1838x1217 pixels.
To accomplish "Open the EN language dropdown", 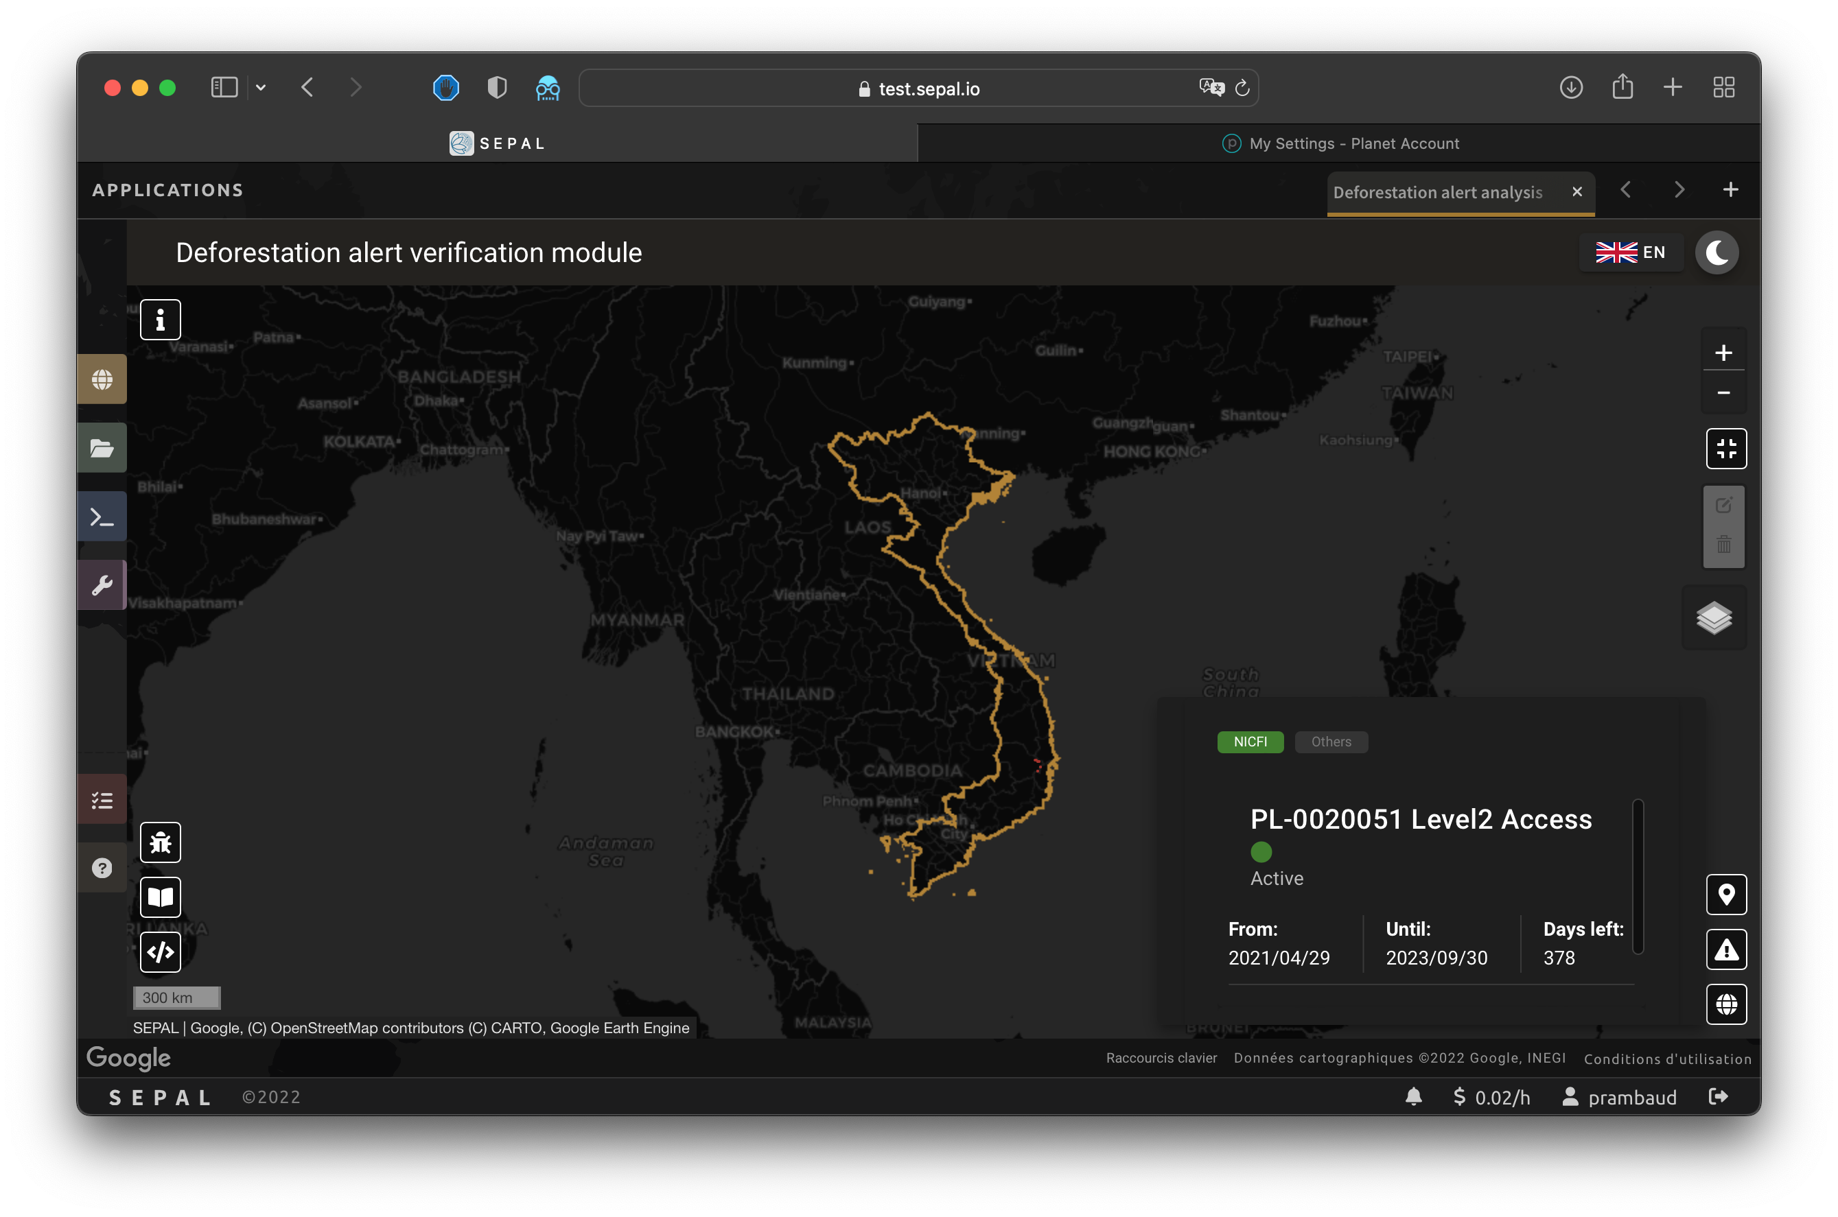I will click(x=1630, y=252).
